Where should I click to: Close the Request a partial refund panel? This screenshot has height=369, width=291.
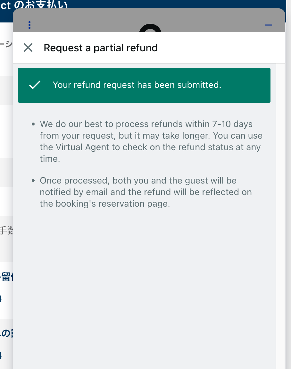28,48
